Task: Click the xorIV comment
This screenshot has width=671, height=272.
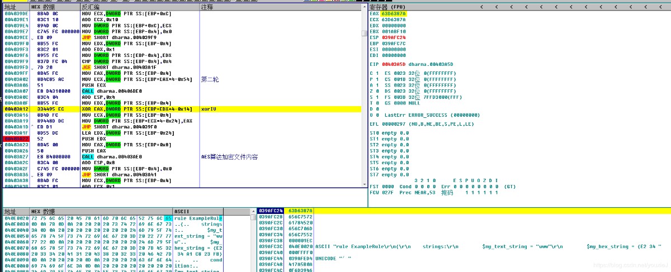Action: [208, 109]
